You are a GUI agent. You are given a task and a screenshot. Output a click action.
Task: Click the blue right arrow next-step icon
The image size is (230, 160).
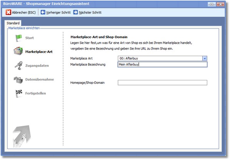tap(75, 12)
